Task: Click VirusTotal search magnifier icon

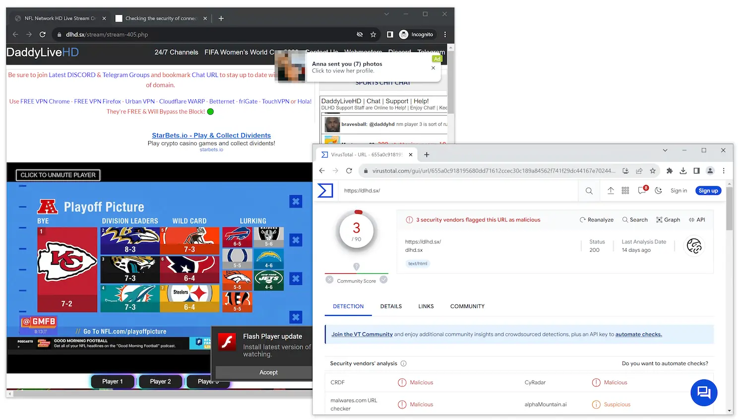Action: (589, 190)
